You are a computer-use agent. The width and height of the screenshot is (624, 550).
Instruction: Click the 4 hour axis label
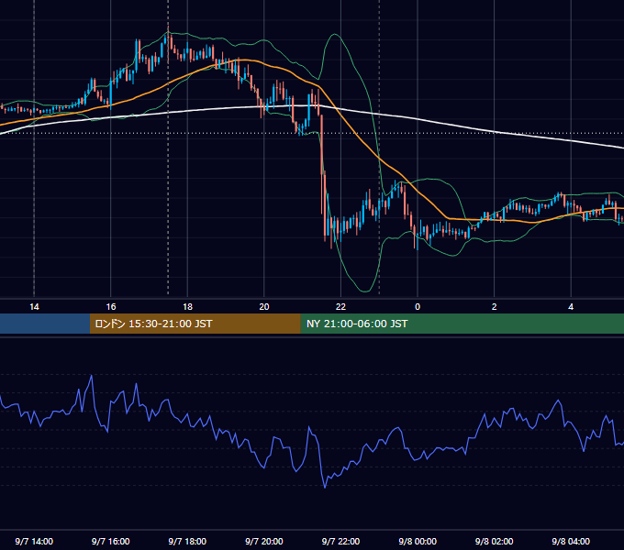pos(571,307)
